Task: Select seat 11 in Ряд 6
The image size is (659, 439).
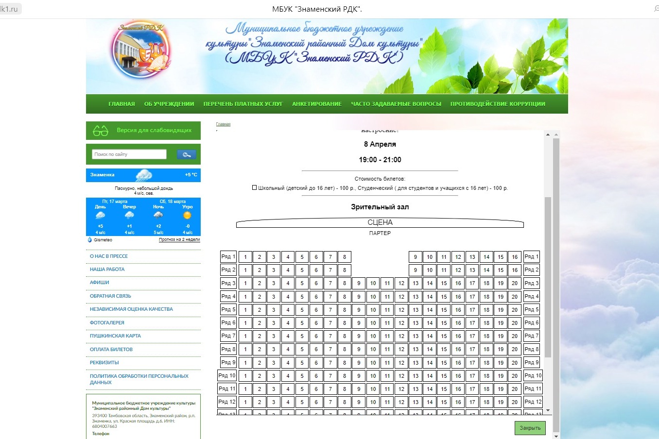Action: pyautogui.click(x=387, y=323)
